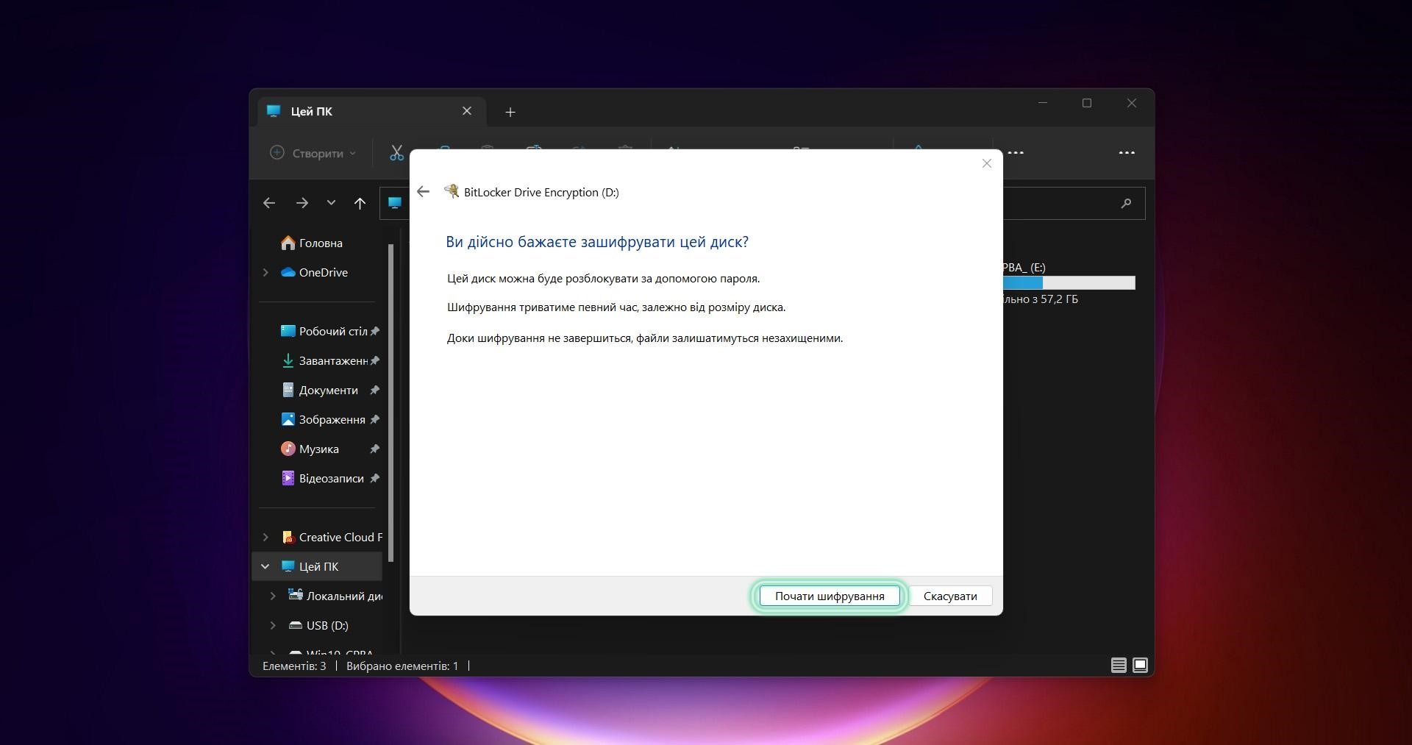This screenshot has height=745, width=1412.
Task: Open the far-right toolbar more options menu
Action: pos(1126,153)
